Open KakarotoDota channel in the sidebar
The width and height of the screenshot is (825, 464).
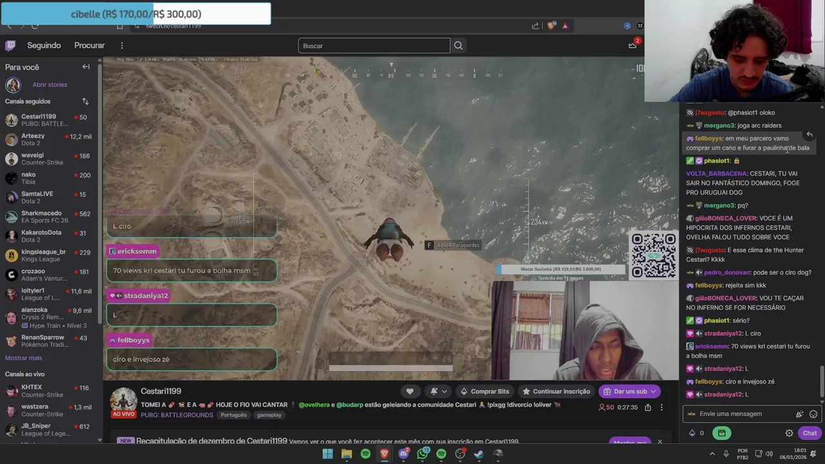pyautogui.click(x=48, y=236)
